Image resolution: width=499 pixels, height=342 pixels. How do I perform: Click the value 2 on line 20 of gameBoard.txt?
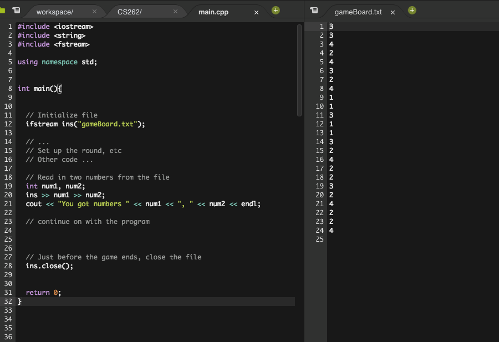click(x=332, y=195)
